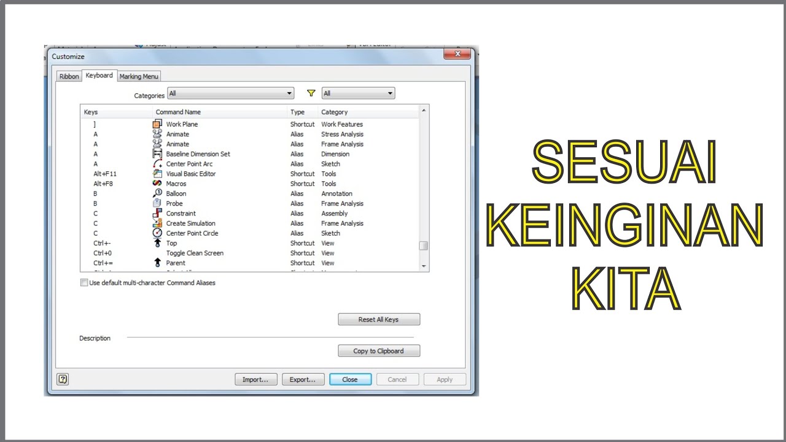Sort by the Keys column header
The image size is (786, 442).
[x=117, y=112]
